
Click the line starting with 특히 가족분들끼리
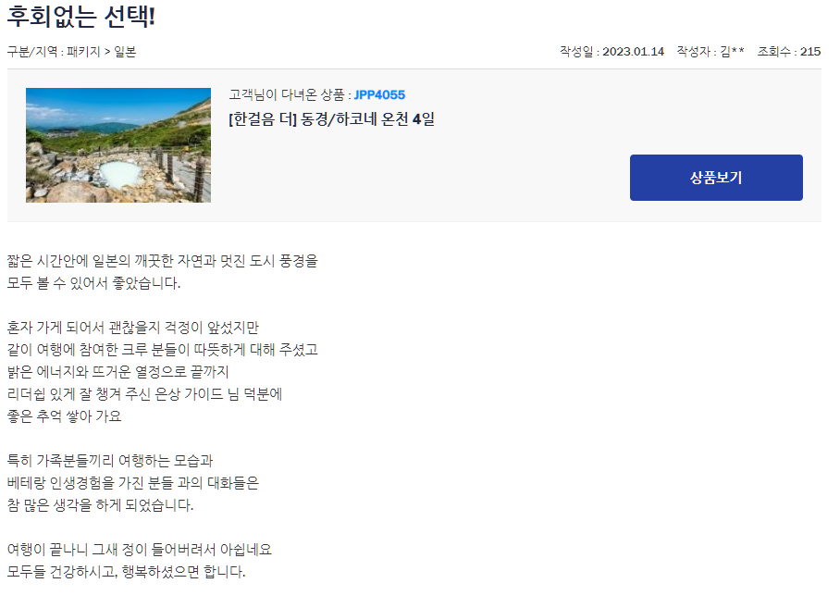[x=110, y=461]
